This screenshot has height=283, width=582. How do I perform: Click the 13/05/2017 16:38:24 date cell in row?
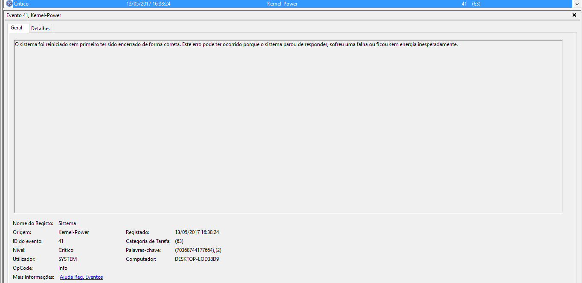(148, 3)
